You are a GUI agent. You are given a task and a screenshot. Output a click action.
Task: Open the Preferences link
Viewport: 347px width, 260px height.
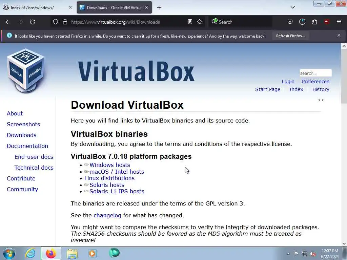315,82
